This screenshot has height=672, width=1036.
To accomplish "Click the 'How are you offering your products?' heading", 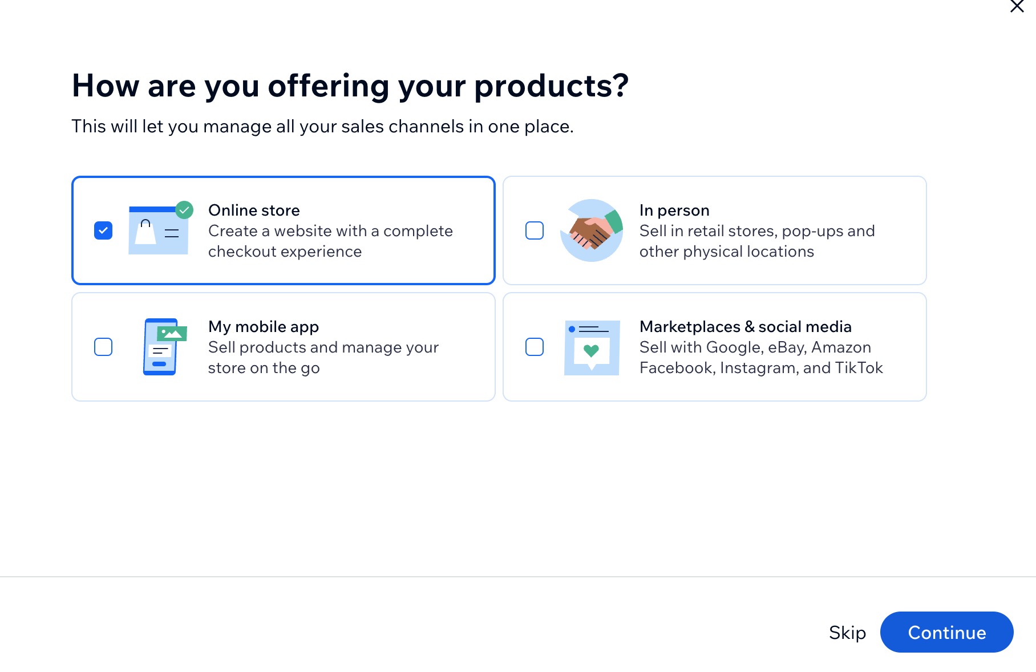I will tap(350, 86).
